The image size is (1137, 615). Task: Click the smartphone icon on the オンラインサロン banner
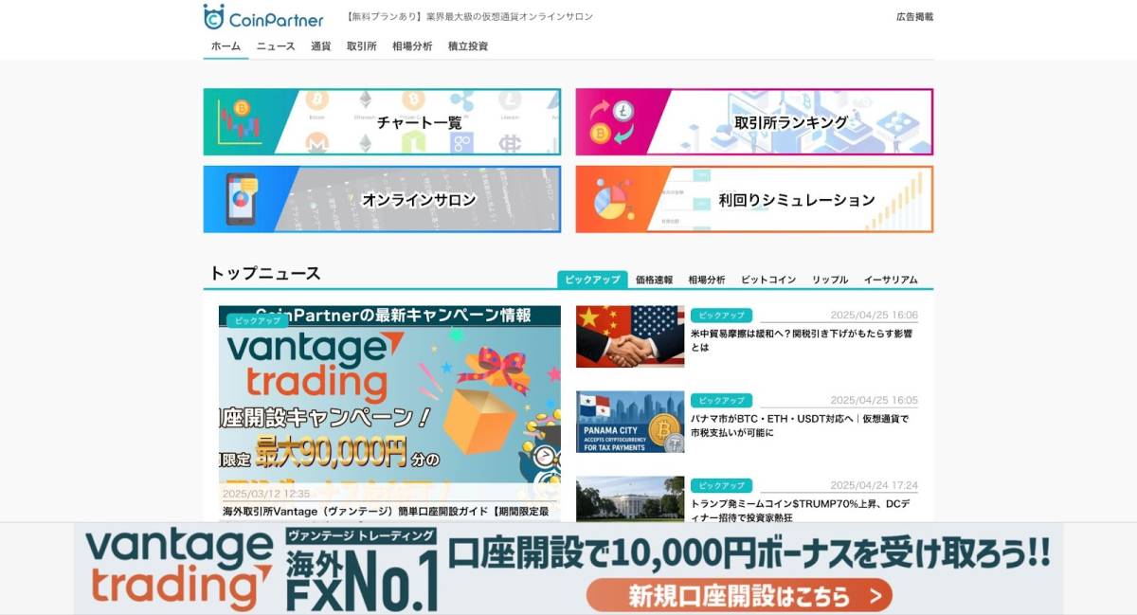click(242, 198)
